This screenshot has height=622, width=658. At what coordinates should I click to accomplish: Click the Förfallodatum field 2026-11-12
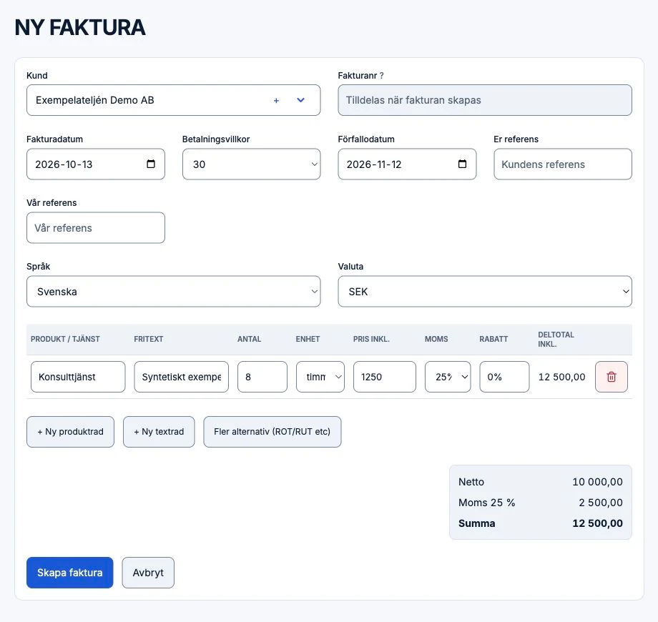pos(407,164)
